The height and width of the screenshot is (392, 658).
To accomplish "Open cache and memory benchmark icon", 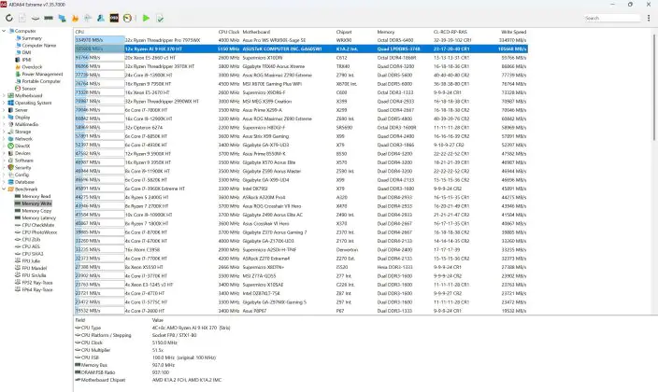I will [x=49, y=18].
